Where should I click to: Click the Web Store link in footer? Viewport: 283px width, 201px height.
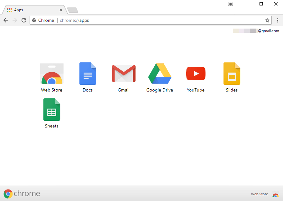pos(259,194)
